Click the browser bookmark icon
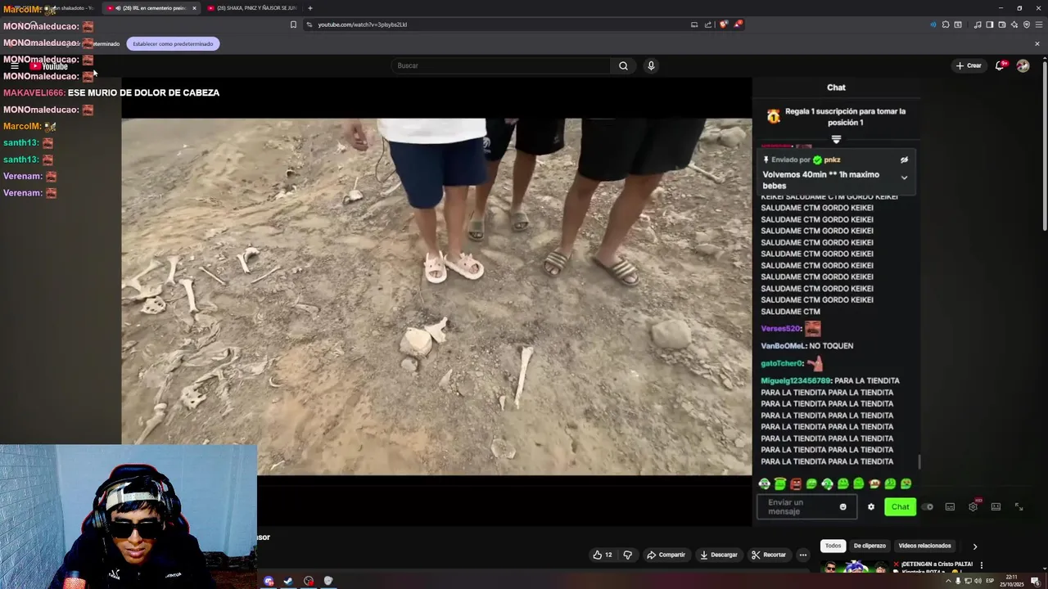1048x589 pixels. [293, 25]
